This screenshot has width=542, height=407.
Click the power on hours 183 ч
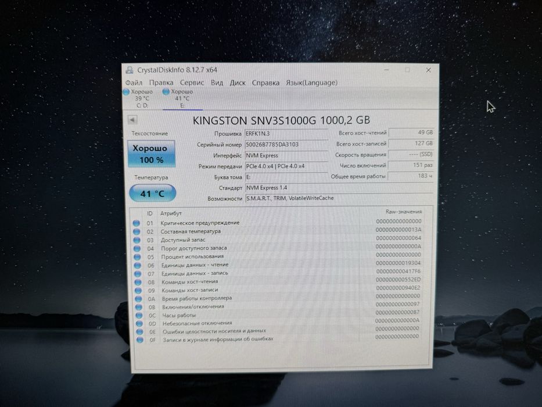[411, 176]
